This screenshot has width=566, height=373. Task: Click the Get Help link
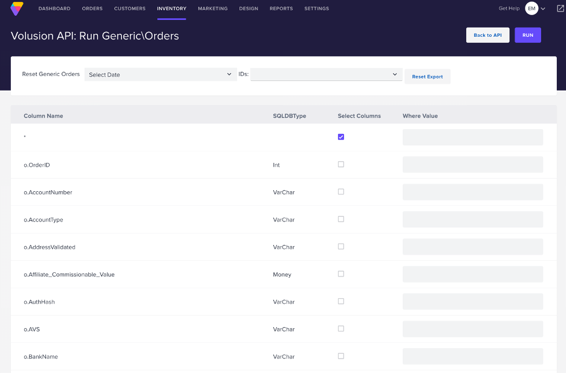tap(509, 8)
